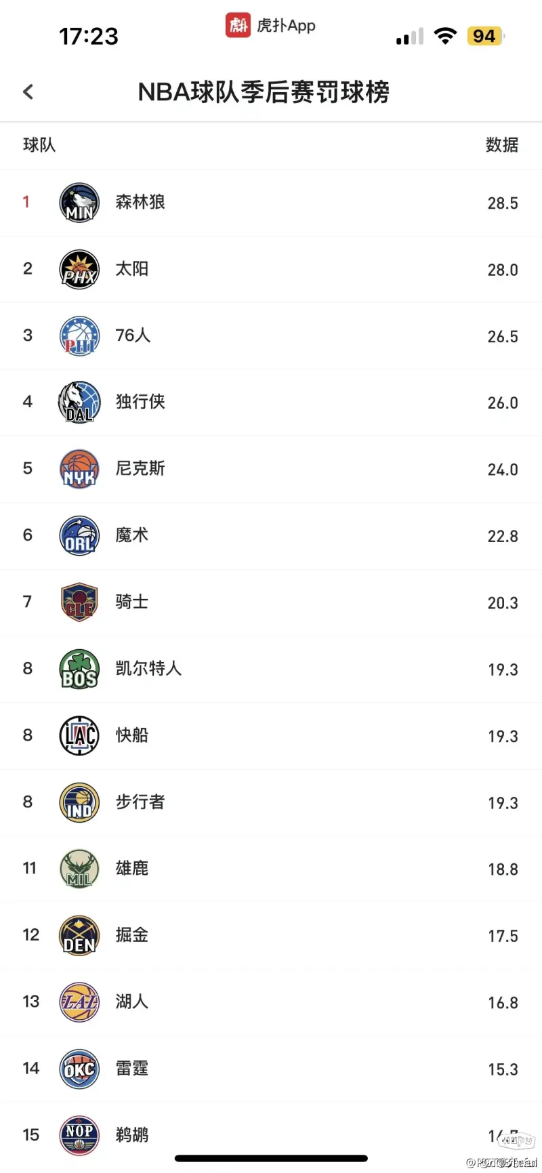The width and height of the screenshot is (542, 1173).
Task: Tap the Cavaliers CLE logo
Action: coord(79,602)
